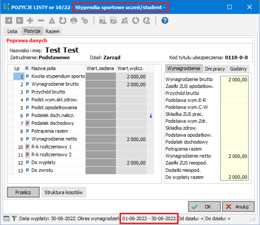This screenshot has width=260, height=225.
Task: Click blue info icon on Podatek doch.nalicz. row
Action: pyautogui.click(x=151, y=116)
